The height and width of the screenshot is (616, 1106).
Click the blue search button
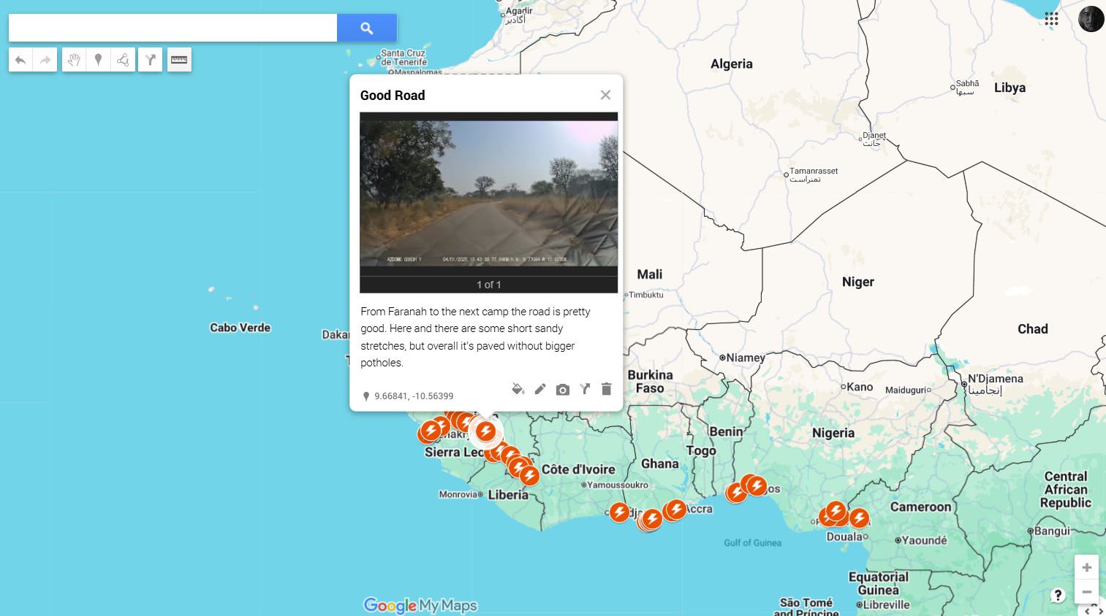[x=367, y=28]
